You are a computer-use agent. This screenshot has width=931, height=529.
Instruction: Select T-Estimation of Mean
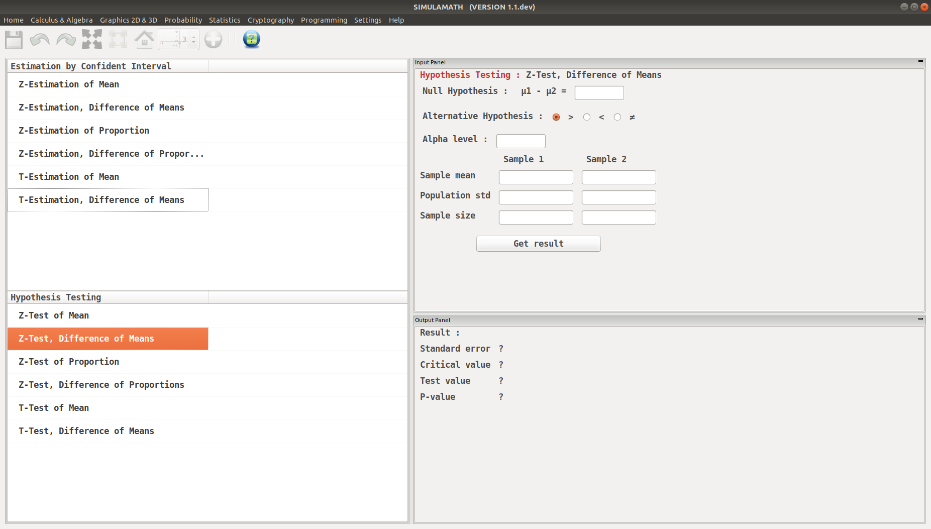tap(108, 177)
